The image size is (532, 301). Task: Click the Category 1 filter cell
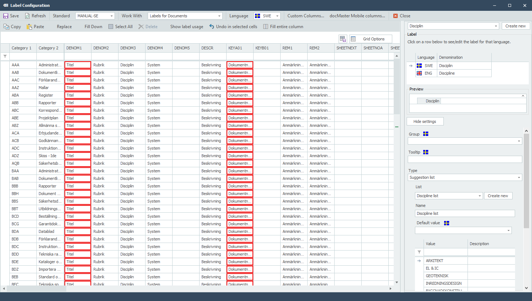[23, 56]
